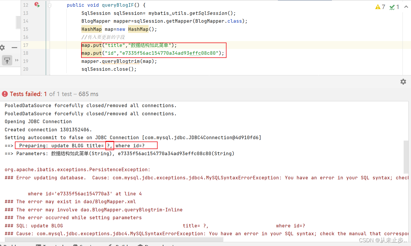This screenshot has height=246, width=411.
Task: Click 'The error may involve dao.BlogMapper.queryBlogtrim-Inline'
Action: pos(93,210)
